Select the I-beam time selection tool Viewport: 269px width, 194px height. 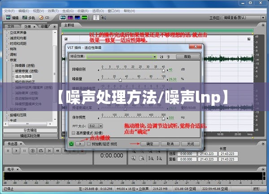(96, 17)
